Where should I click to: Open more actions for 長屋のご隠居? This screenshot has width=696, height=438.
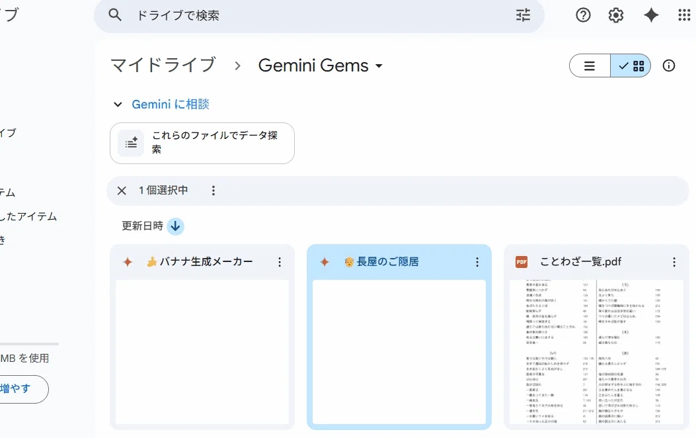(477, 262)
